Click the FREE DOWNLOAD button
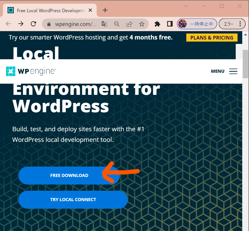Screen dimensions: 249x231 pyautogui.click(x=69, y=175)
